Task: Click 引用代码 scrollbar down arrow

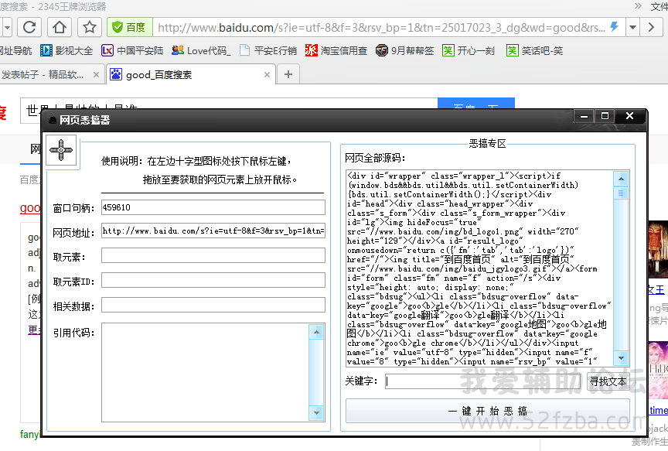Action: [x=316, y=412]
